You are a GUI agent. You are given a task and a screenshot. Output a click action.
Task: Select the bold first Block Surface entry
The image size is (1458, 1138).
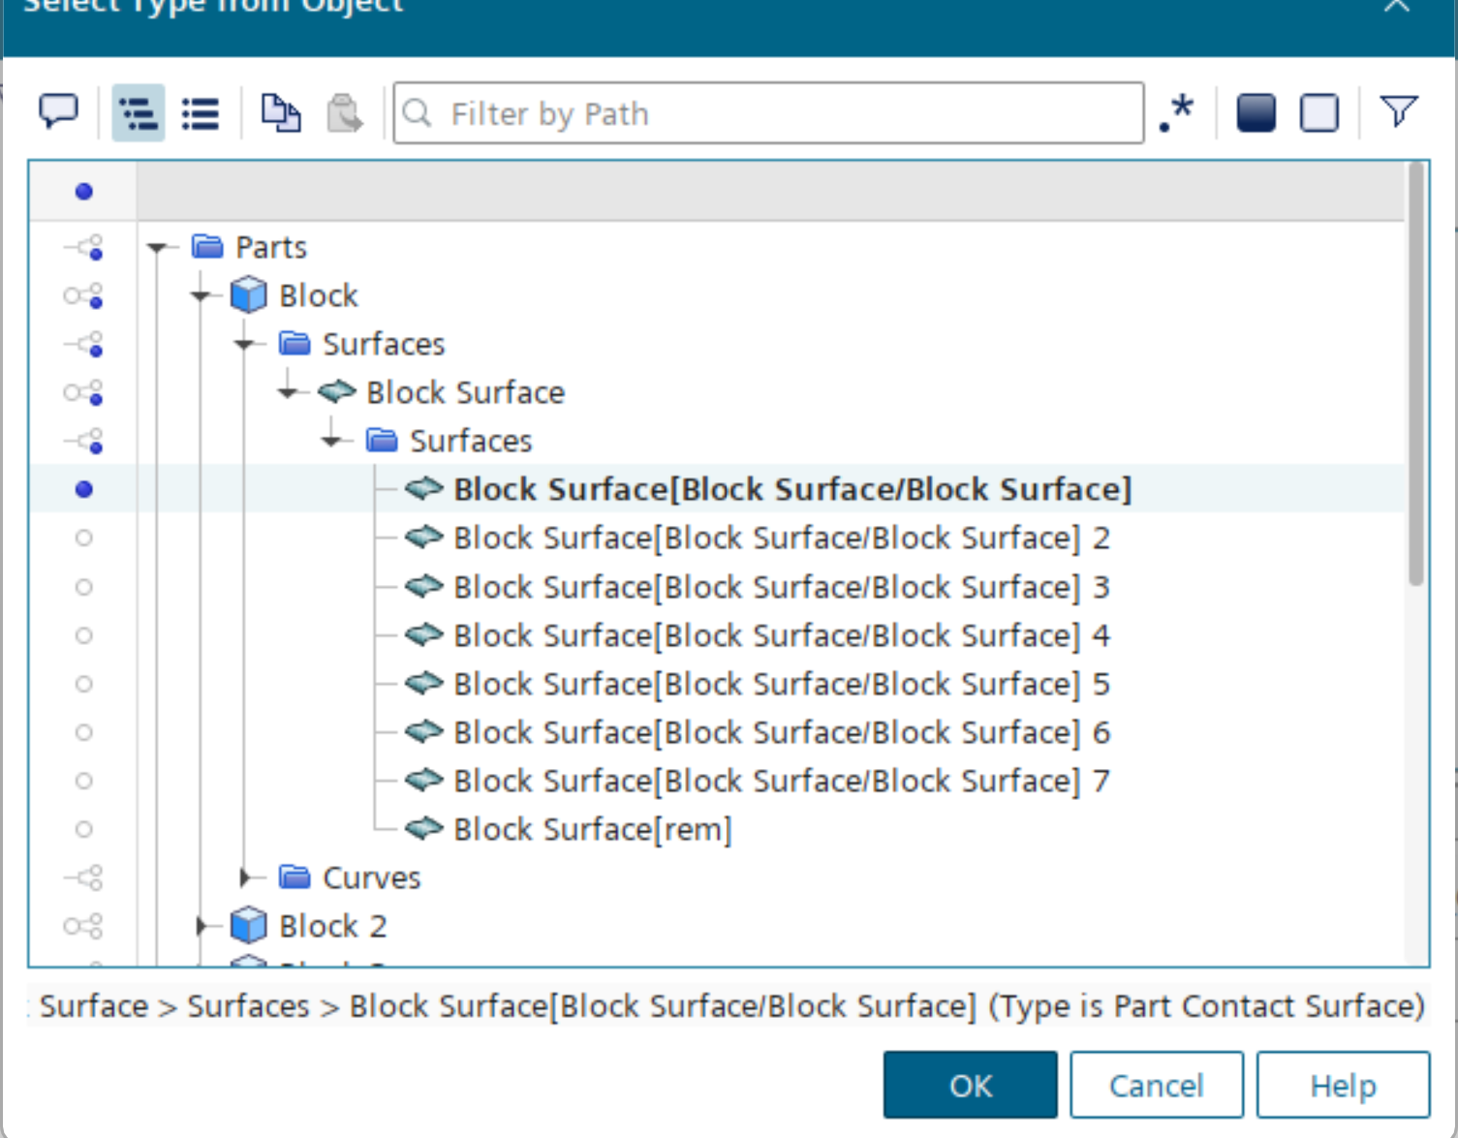point(792,489)
